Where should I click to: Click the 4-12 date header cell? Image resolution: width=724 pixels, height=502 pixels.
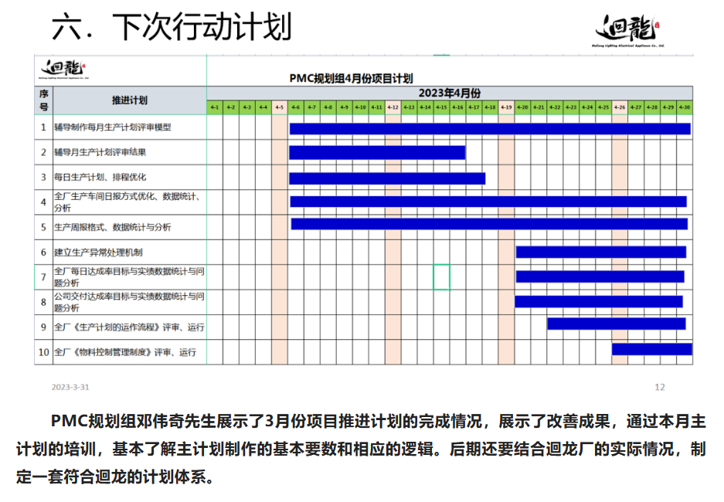click(393, 107)
